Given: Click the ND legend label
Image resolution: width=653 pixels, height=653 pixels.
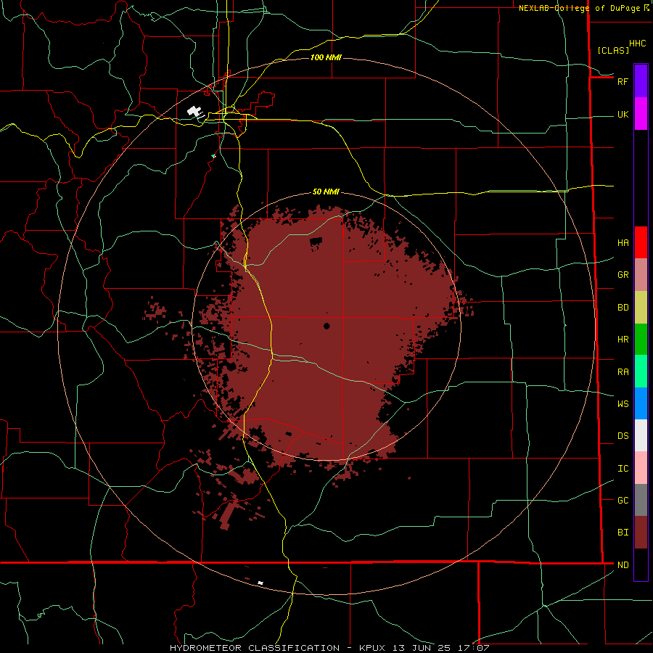Looking at the screenshot, I should tap(623, 565).
